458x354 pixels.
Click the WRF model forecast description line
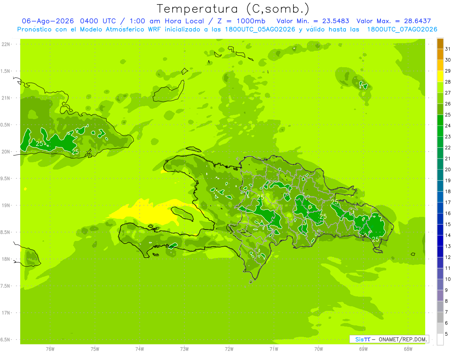[x=227, y=29]
